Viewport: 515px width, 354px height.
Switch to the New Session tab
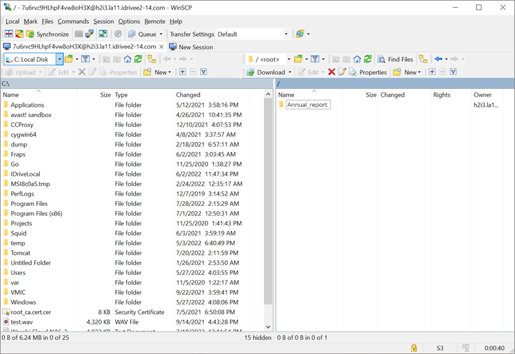point(191,47)
